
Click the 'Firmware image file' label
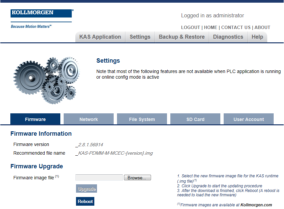tap(34, 178)
